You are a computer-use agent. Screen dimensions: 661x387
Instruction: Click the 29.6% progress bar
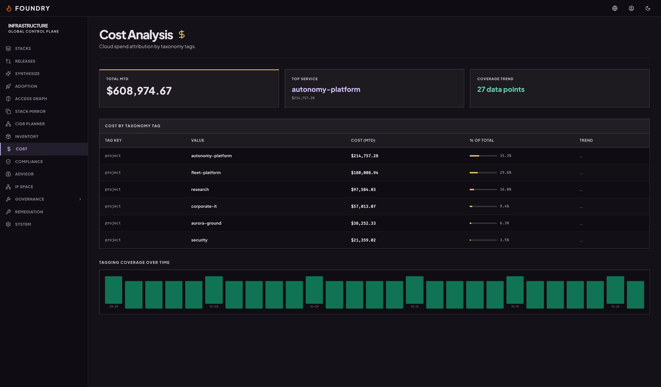pos(483,173)
